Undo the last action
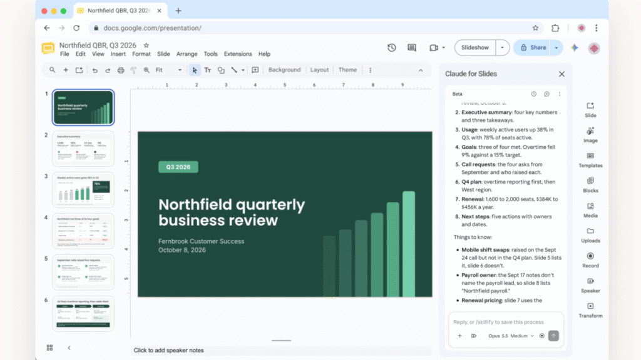 pyautogui.click(x=95, y=70)
